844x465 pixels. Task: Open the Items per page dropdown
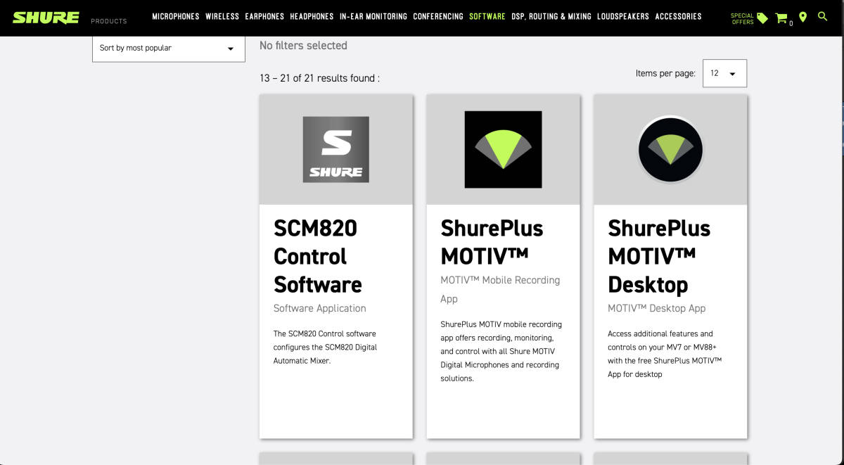[724, 73]
